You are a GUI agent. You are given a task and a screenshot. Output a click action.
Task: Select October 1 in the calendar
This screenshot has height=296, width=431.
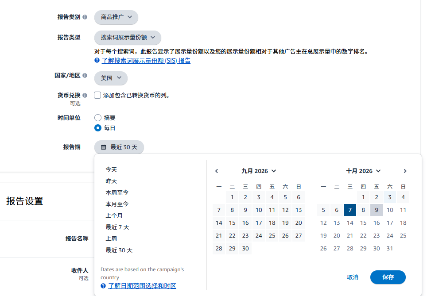pyautogui.click(x=363, y=197)
